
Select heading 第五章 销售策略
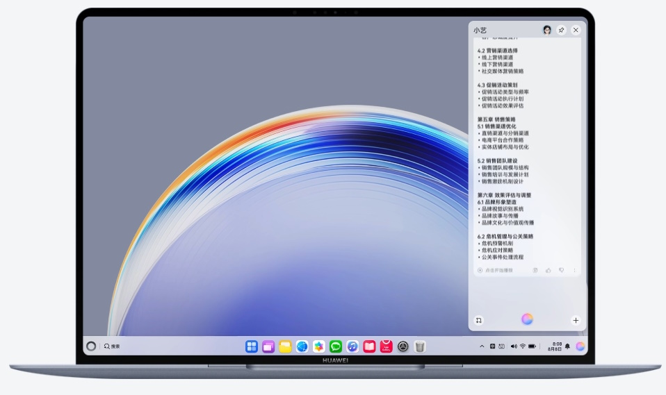496,119
